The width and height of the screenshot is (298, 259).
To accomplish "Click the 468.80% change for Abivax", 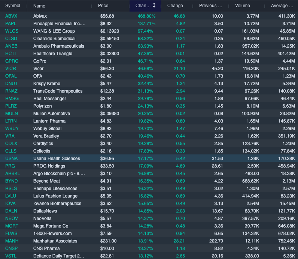I will click(x=146, y=16).
